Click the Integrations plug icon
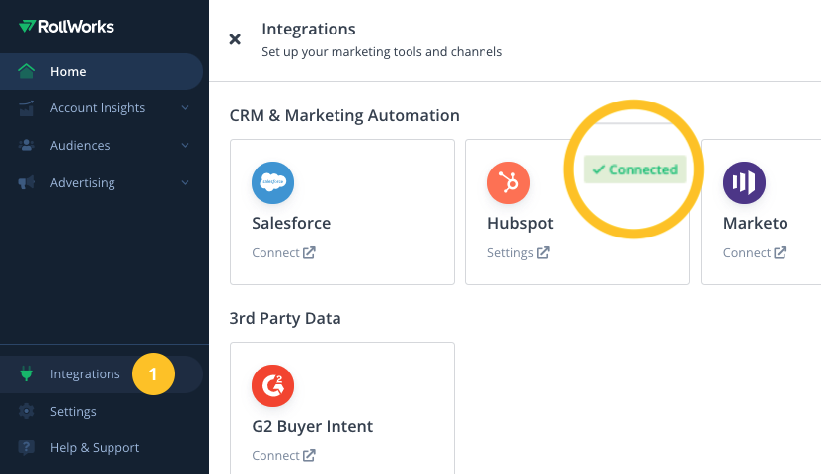The width and height of the screenshot is (821, 474). (27, 373)
